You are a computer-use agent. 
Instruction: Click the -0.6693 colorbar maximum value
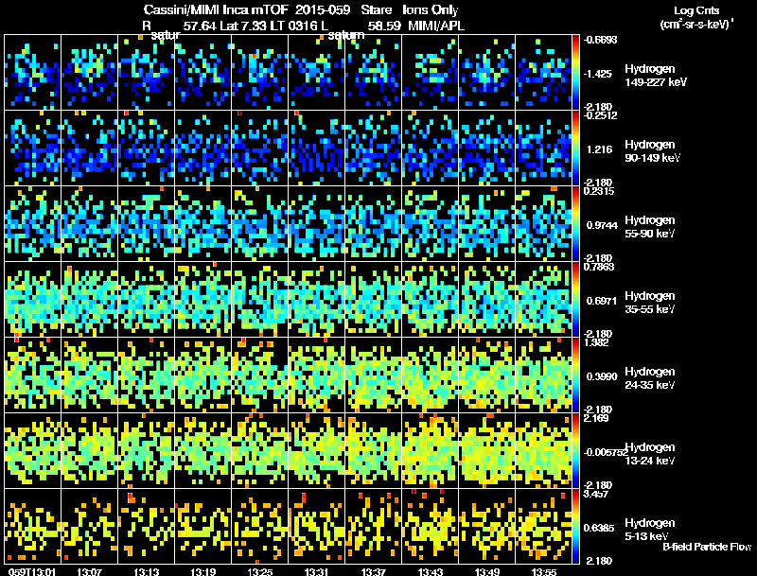coord(600,40)
